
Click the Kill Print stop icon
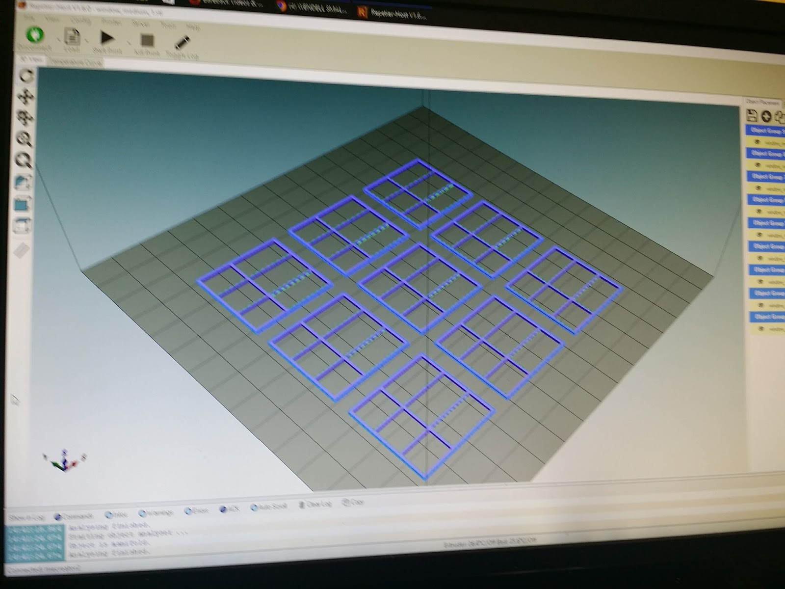[147, 40]
